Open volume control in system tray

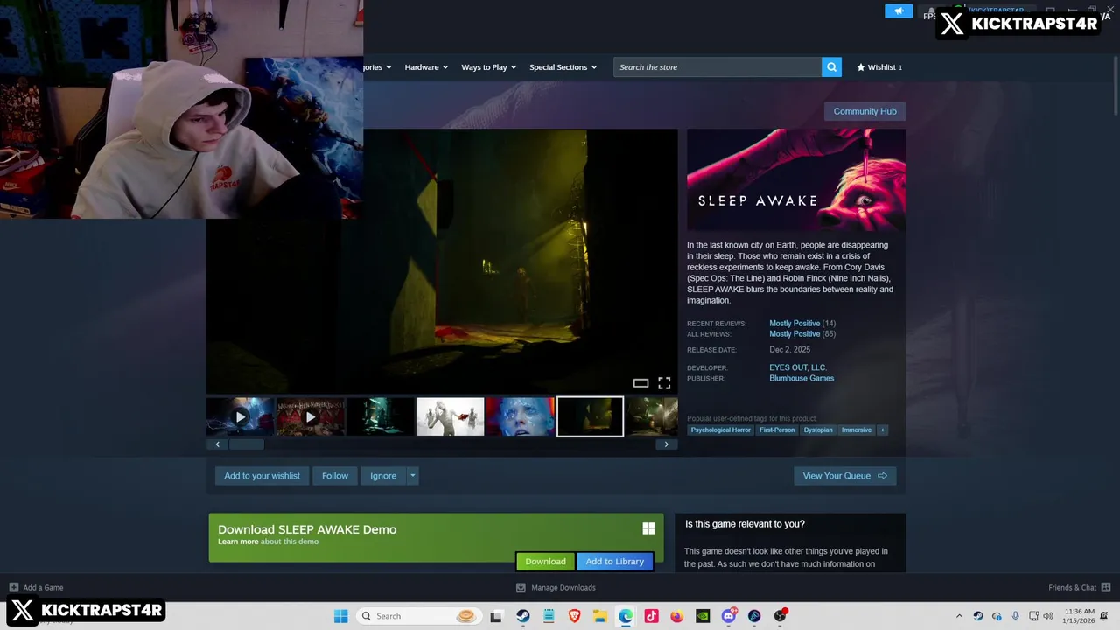tap(1048, 616)
